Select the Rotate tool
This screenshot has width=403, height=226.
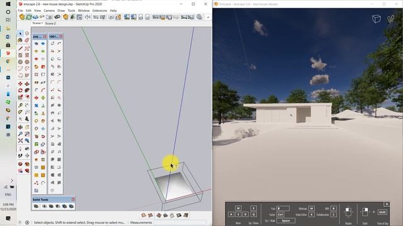[20, 90]
